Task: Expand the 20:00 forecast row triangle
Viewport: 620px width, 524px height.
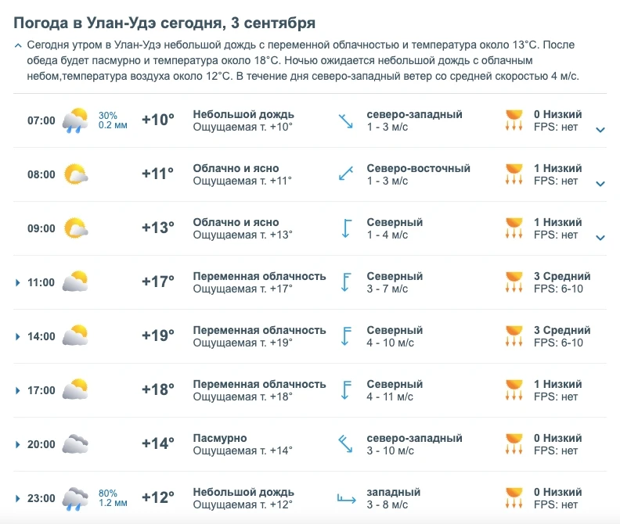Action: [17, 444]
